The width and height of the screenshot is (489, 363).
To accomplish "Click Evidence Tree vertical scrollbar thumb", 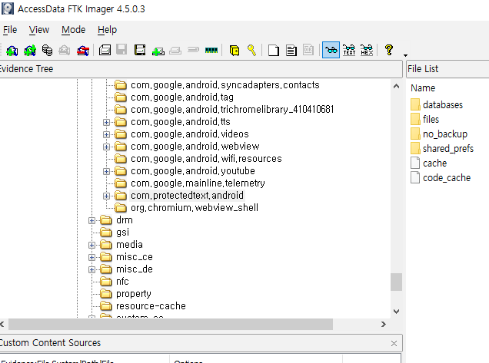I will [396, 282].
